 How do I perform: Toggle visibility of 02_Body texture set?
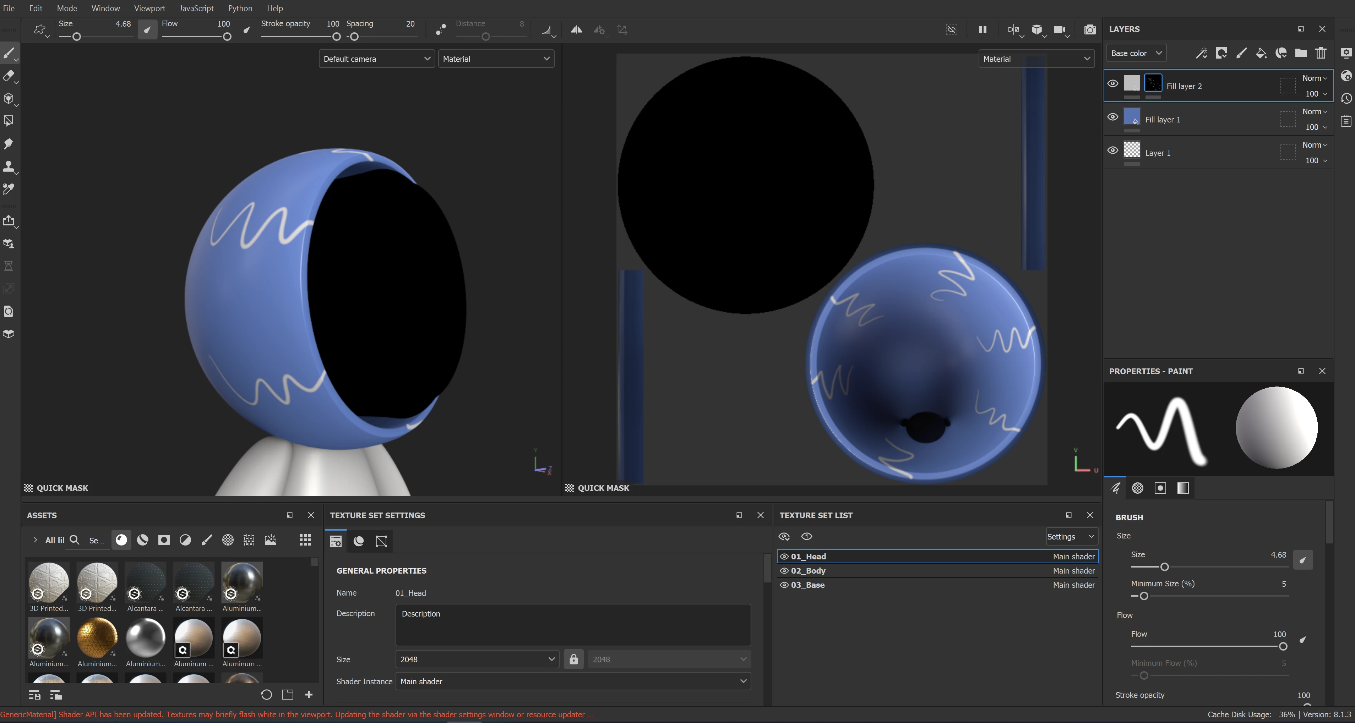point(784,570)
